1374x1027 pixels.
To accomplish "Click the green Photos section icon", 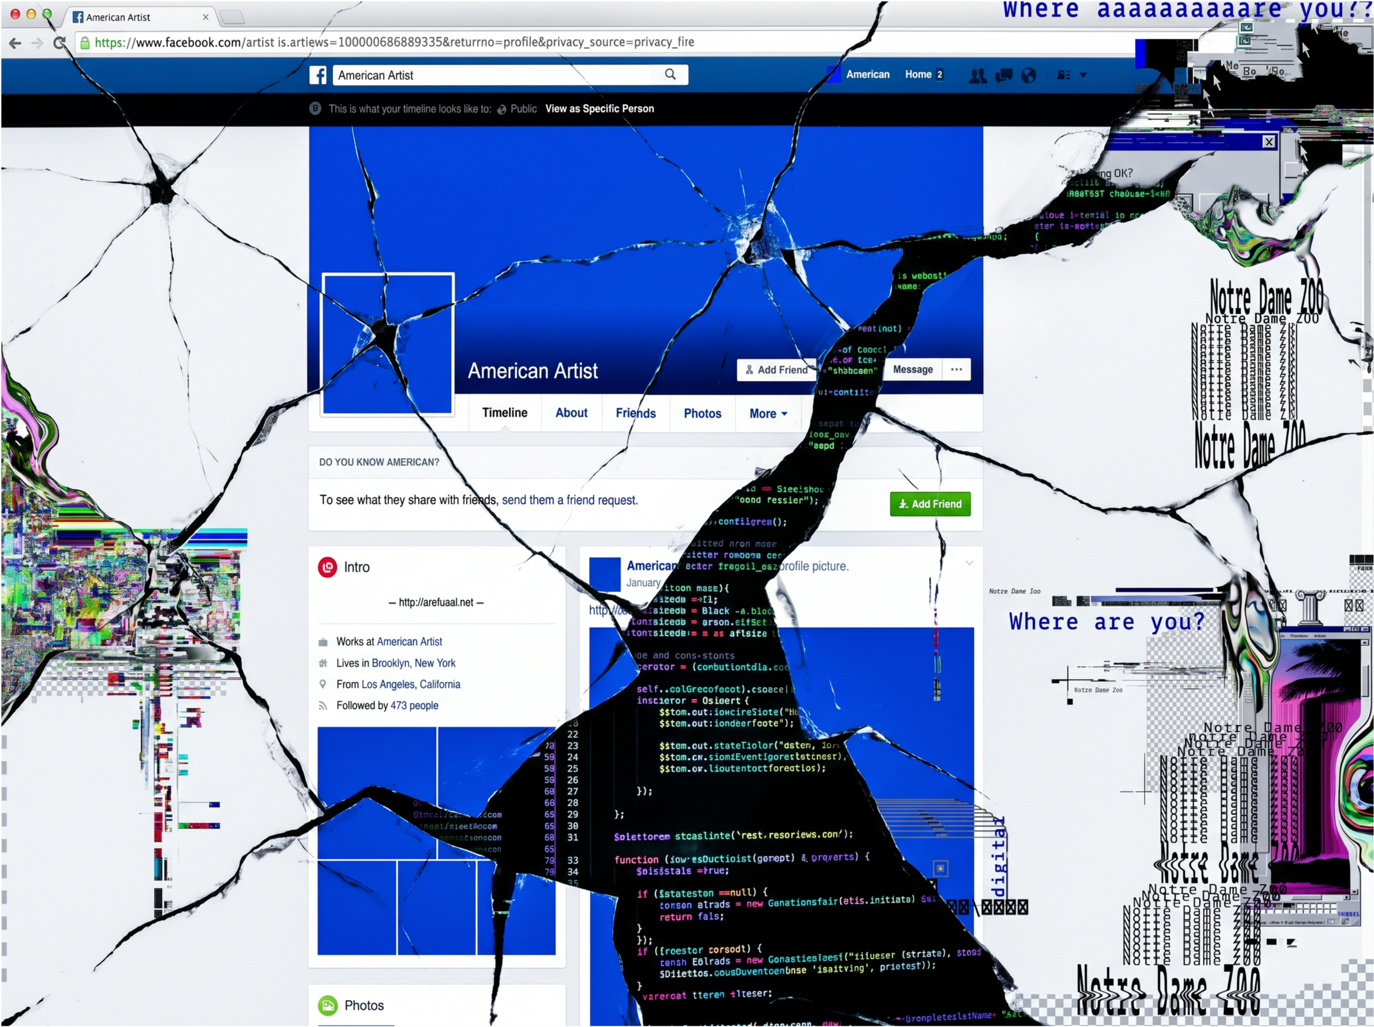I will (x=328, y=1005).
